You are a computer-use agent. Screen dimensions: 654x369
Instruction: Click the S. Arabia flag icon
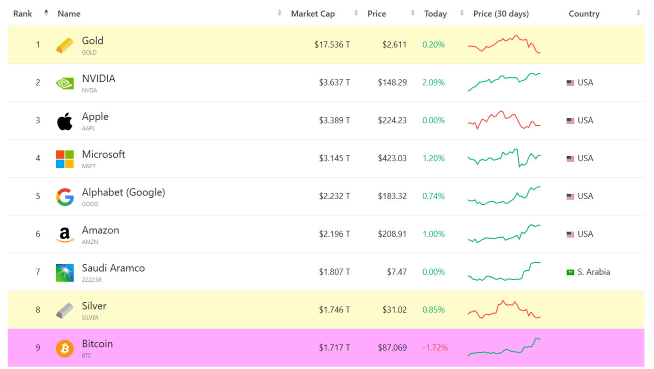tap(570, 272)
